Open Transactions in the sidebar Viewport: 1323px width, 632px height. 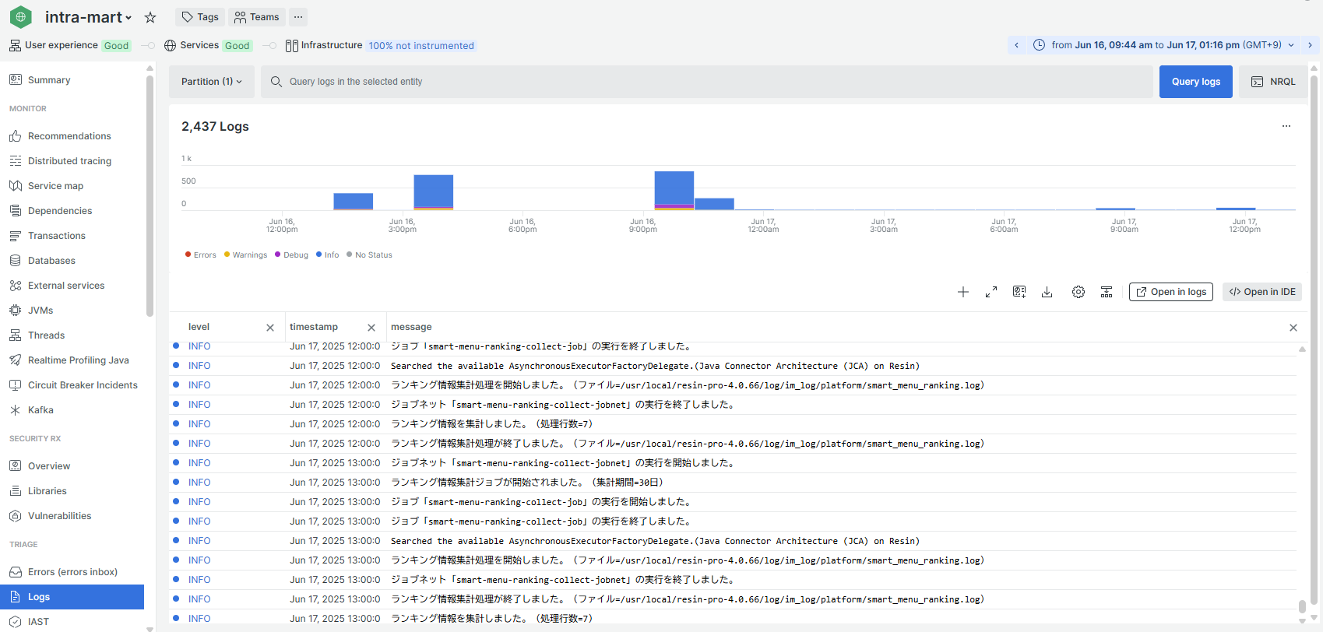(x=57, y=236)
